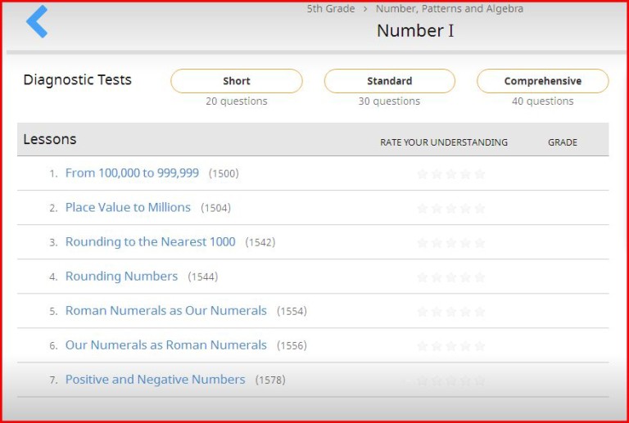Image resolution: width=629 pixels, height=423 pixels.
Task: Rate Rounding Numbers five stars
Action: click(480, 277)
